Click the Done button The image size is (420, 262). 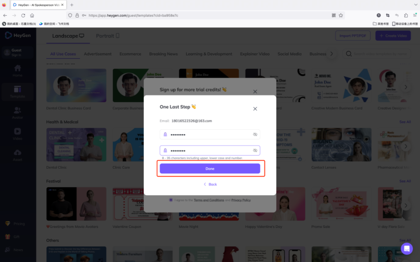(210, 169)
